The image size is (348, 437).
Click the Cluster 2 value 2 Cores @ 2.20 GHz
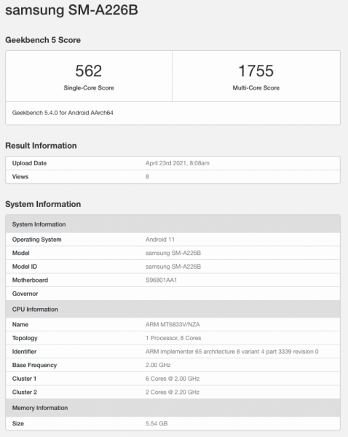[173, 392]
